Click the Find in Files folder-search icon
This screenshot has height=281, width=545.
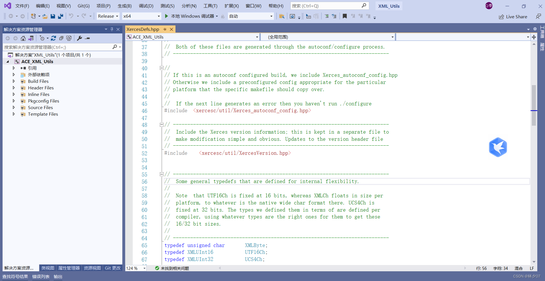[282, 16]
